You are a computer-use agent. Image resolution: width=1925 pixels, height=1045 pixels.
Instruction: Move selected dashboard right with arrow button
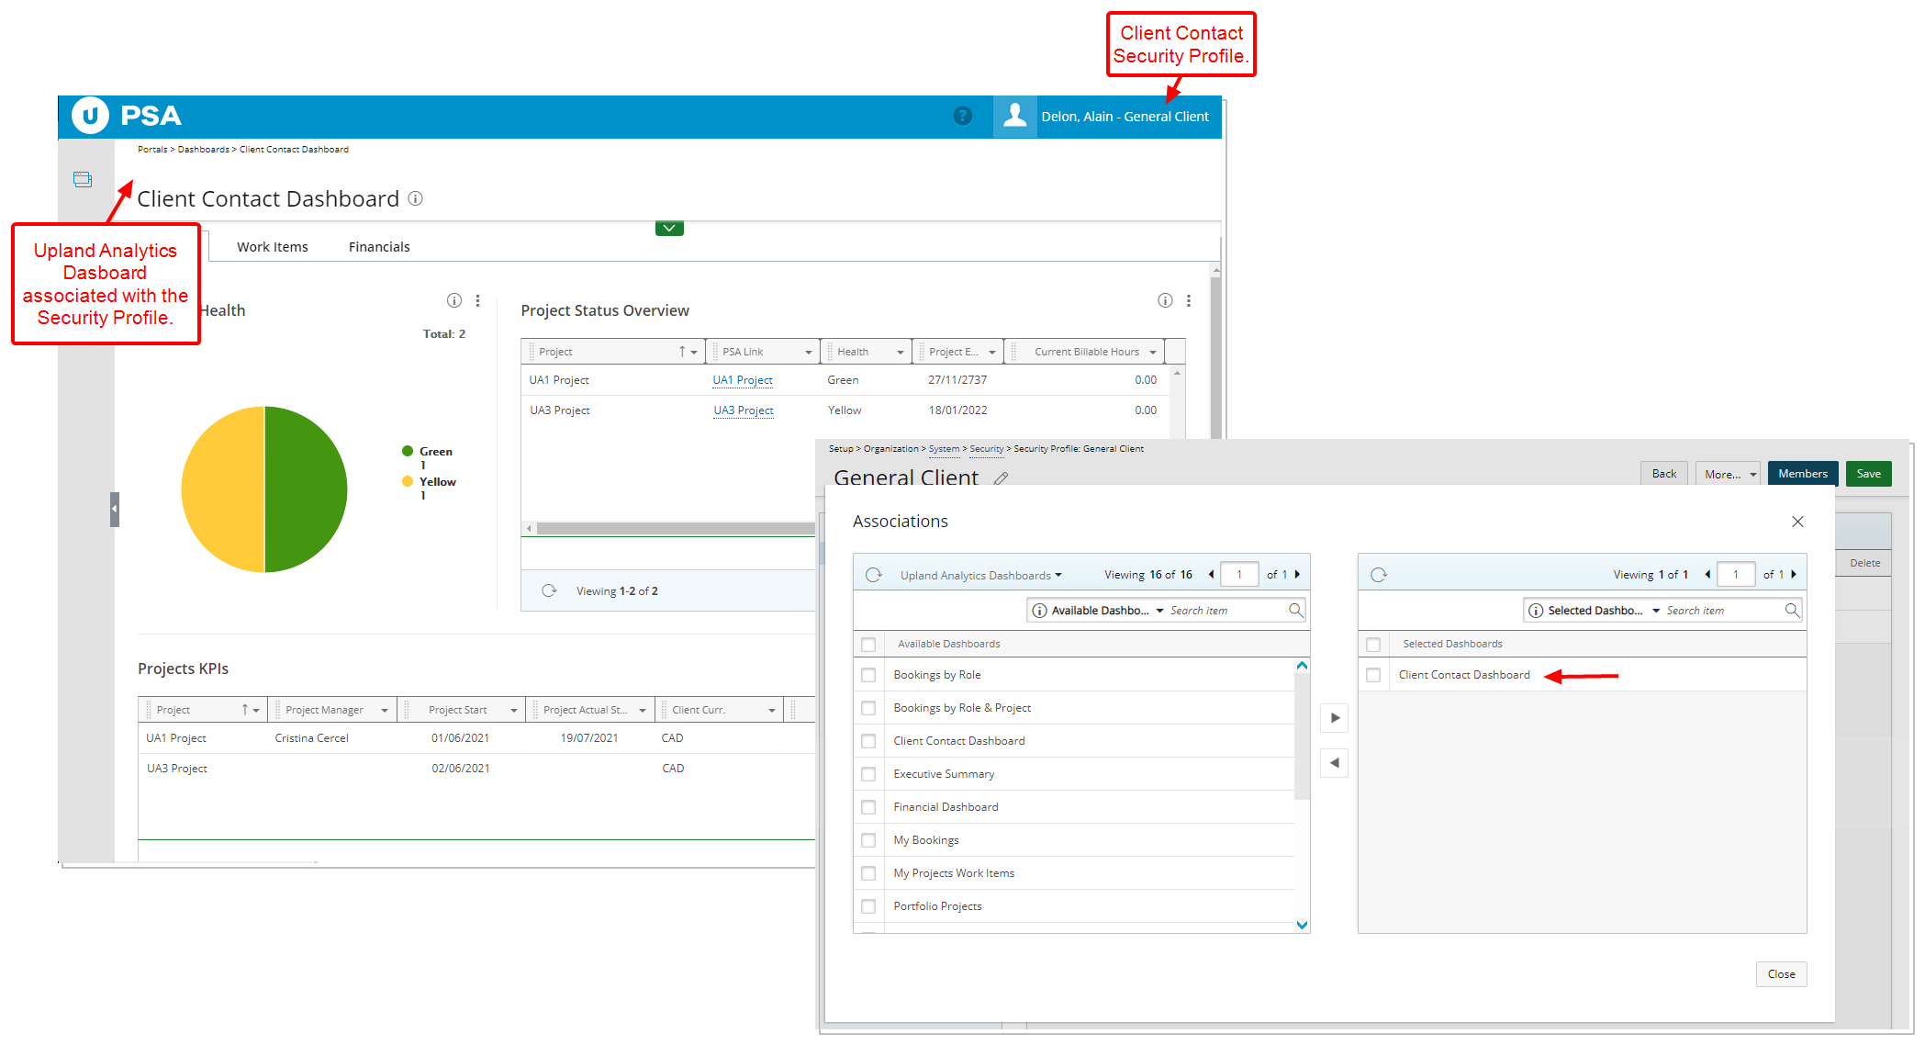(x=1335, y=718)
